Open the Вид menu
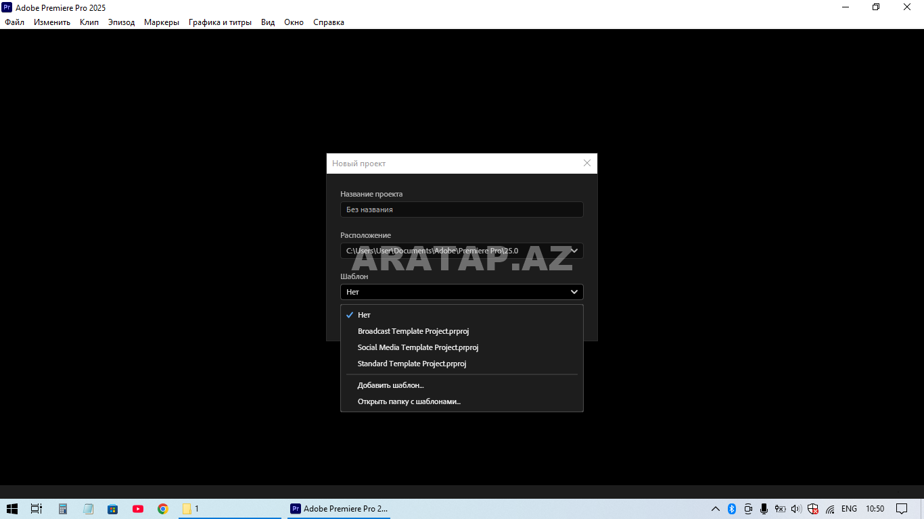This screenshot has height=519, width=924. pyautogui.click(x=268, y=22)
